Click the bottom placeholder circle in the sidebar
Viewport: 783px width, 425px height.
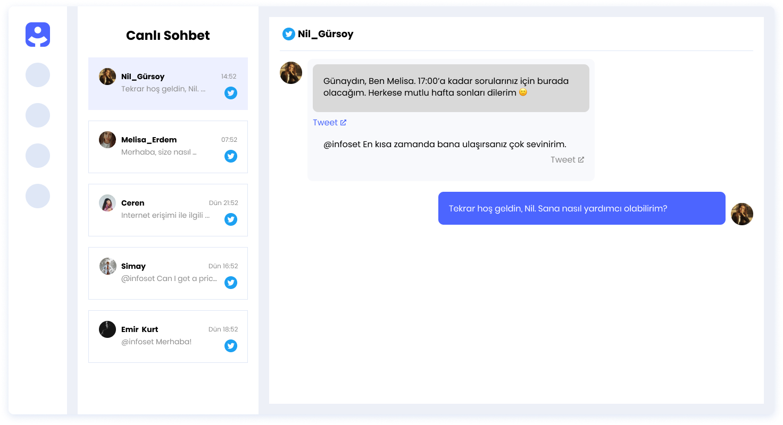click(x=38, y=196)
